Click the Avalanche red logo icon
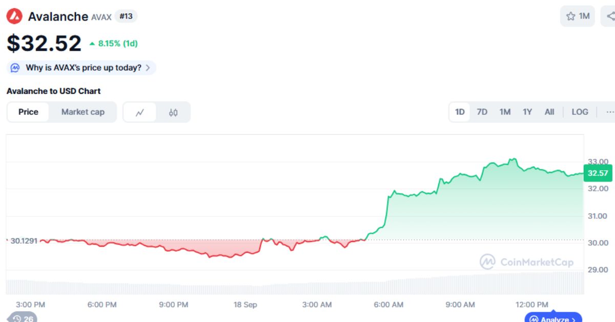 pyautogui.click(x=14, y=16)
